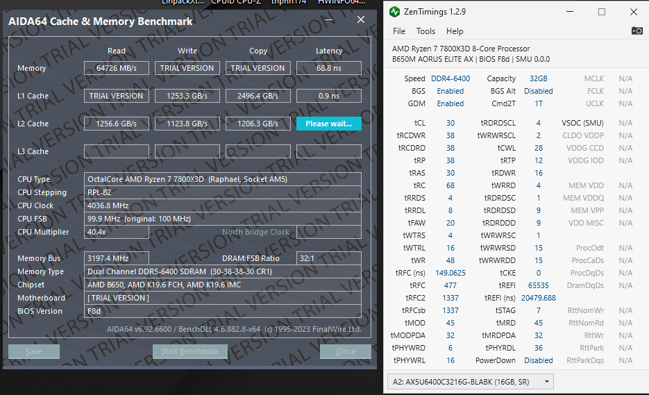Minimize the ZenTimings window

point(570,12)
